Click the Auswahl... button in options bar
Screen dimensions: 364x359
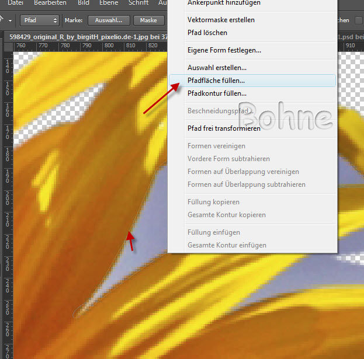[109, 20]
